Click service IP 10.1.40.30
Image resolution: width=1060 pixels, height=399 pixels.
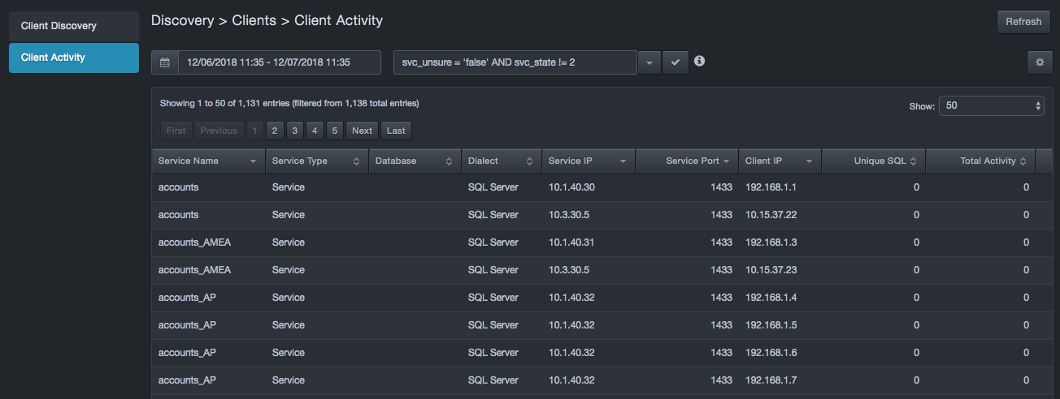click(x=571, y=187)
